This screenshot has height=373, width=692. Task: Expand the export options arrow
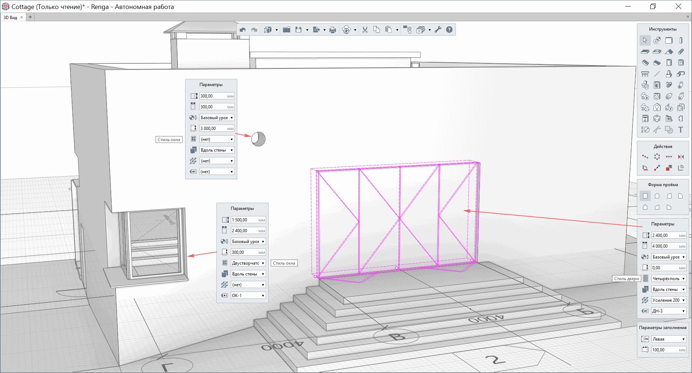tap(324, 30)
